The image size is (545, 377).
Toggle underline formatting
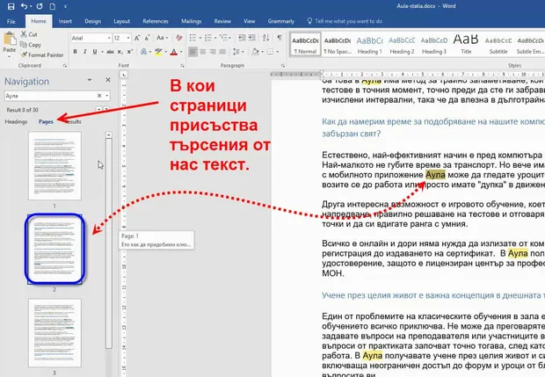coord(95,52)
